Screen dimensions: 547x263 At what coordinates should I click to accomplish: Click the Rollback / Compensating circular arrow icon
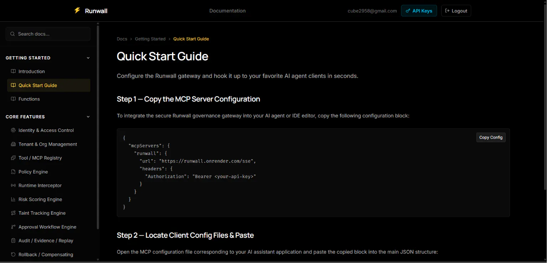[x=13, y=254]
